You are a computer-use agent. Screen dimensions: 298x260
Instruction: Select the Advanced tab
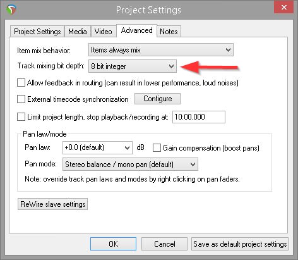(136, 30)
